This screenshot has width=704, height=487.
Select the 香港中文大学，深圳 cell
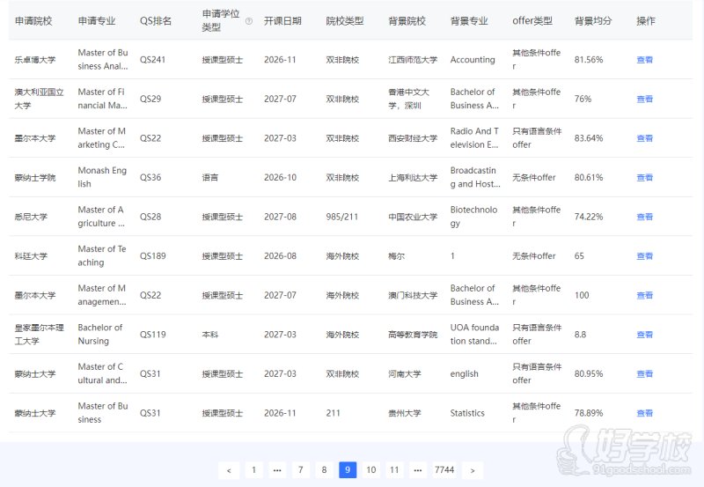408,99
